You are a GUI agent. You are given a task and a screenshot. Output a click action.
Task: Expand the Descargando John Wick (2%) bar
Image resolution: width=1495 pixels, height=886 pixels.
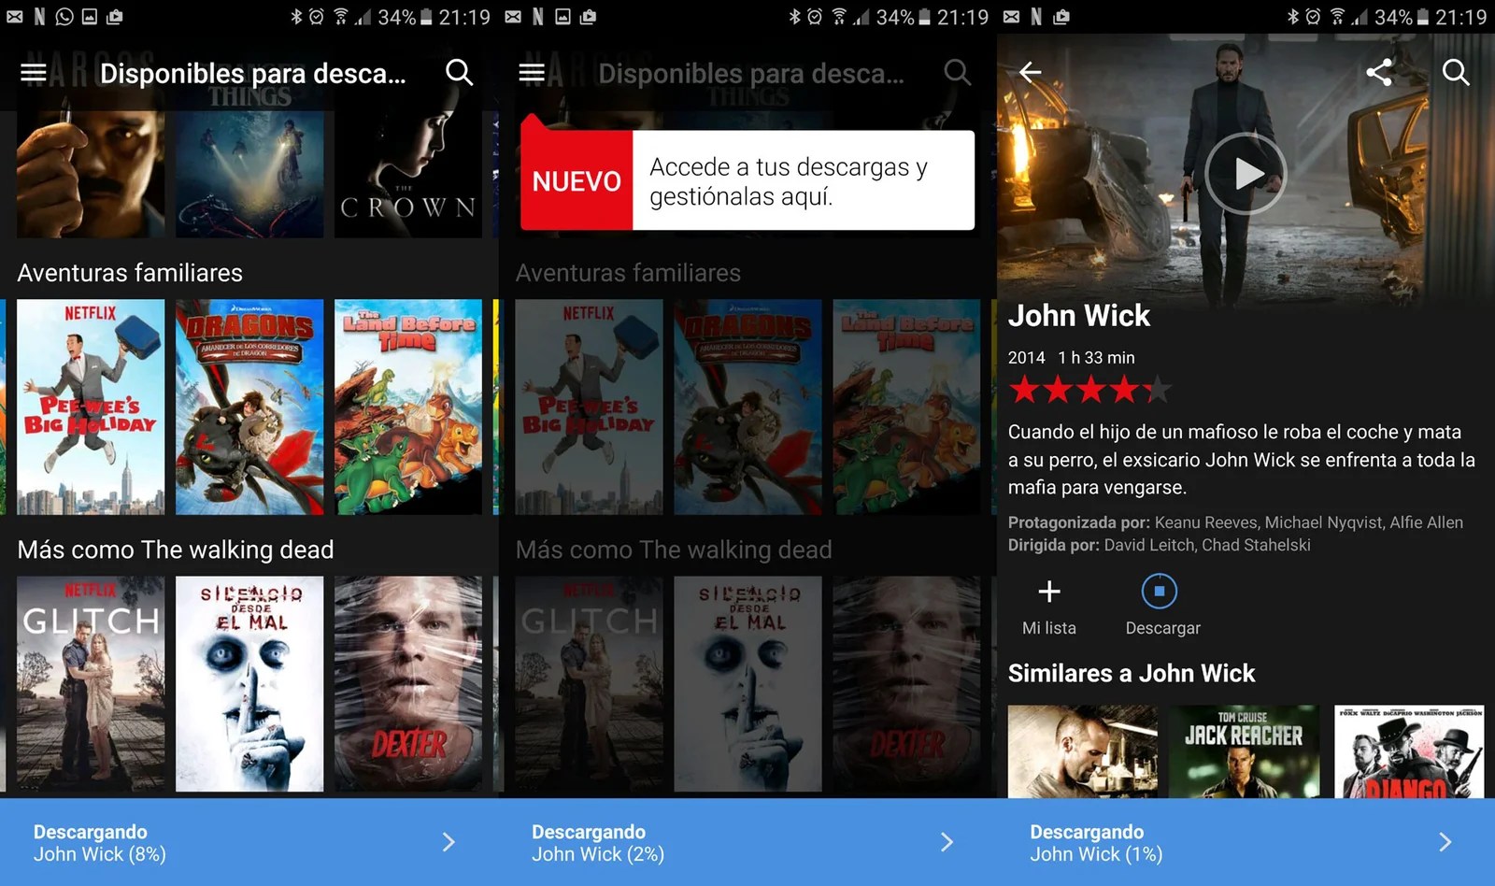click(747, 842)
